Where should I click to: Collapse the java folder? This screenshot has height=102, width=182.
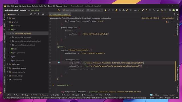click(9, 29)
